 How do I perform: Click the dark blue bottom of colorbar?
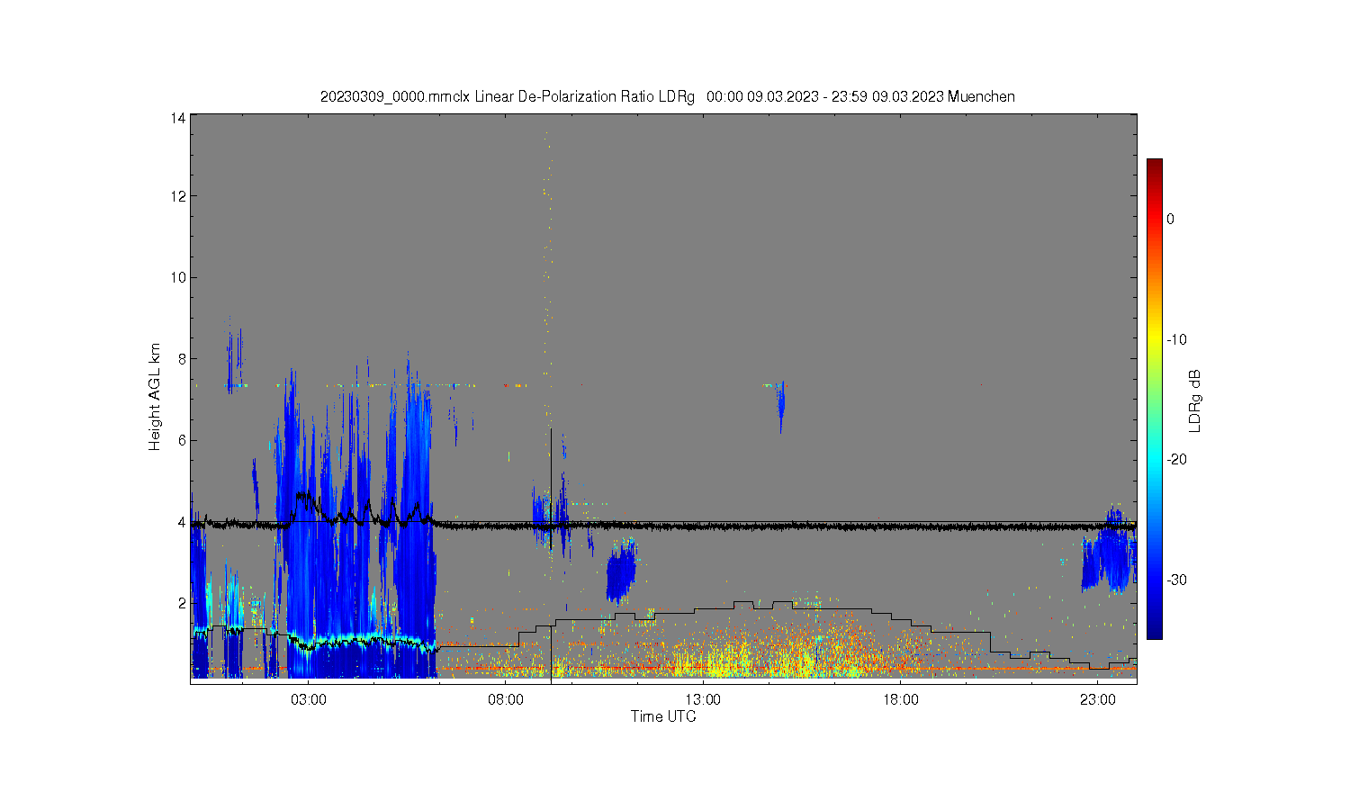point(1154,630)
